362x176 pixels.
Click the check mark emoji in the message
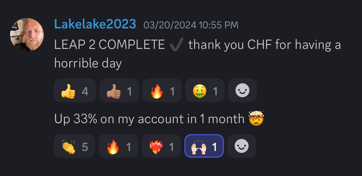[177, 44]
